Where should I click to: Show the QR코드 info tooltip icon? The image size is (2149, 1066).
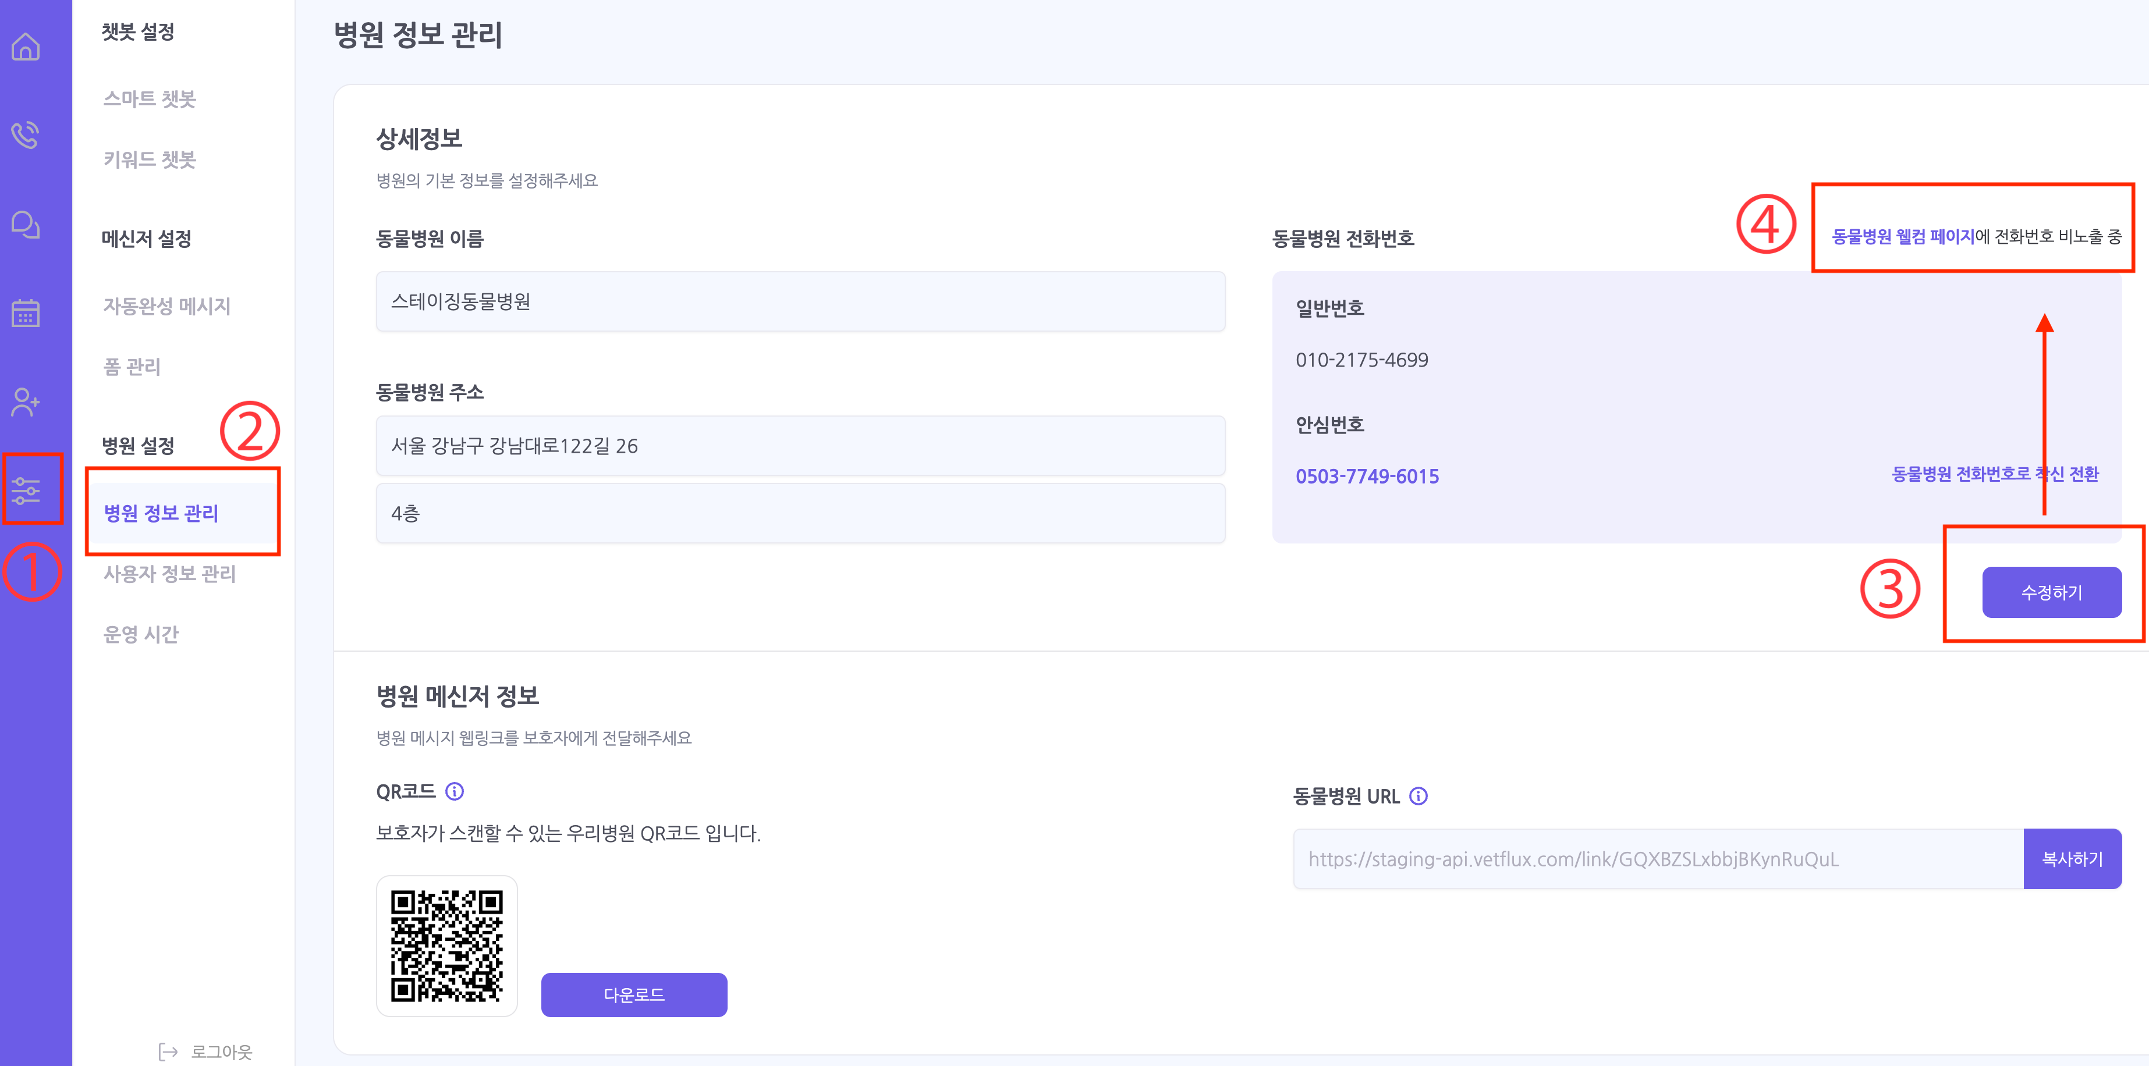(x=455, y=791)
